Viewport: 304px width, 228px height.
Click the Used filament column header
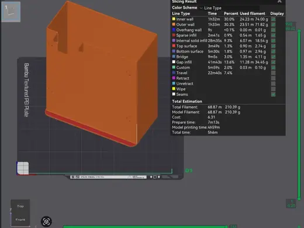pos(253,13)
